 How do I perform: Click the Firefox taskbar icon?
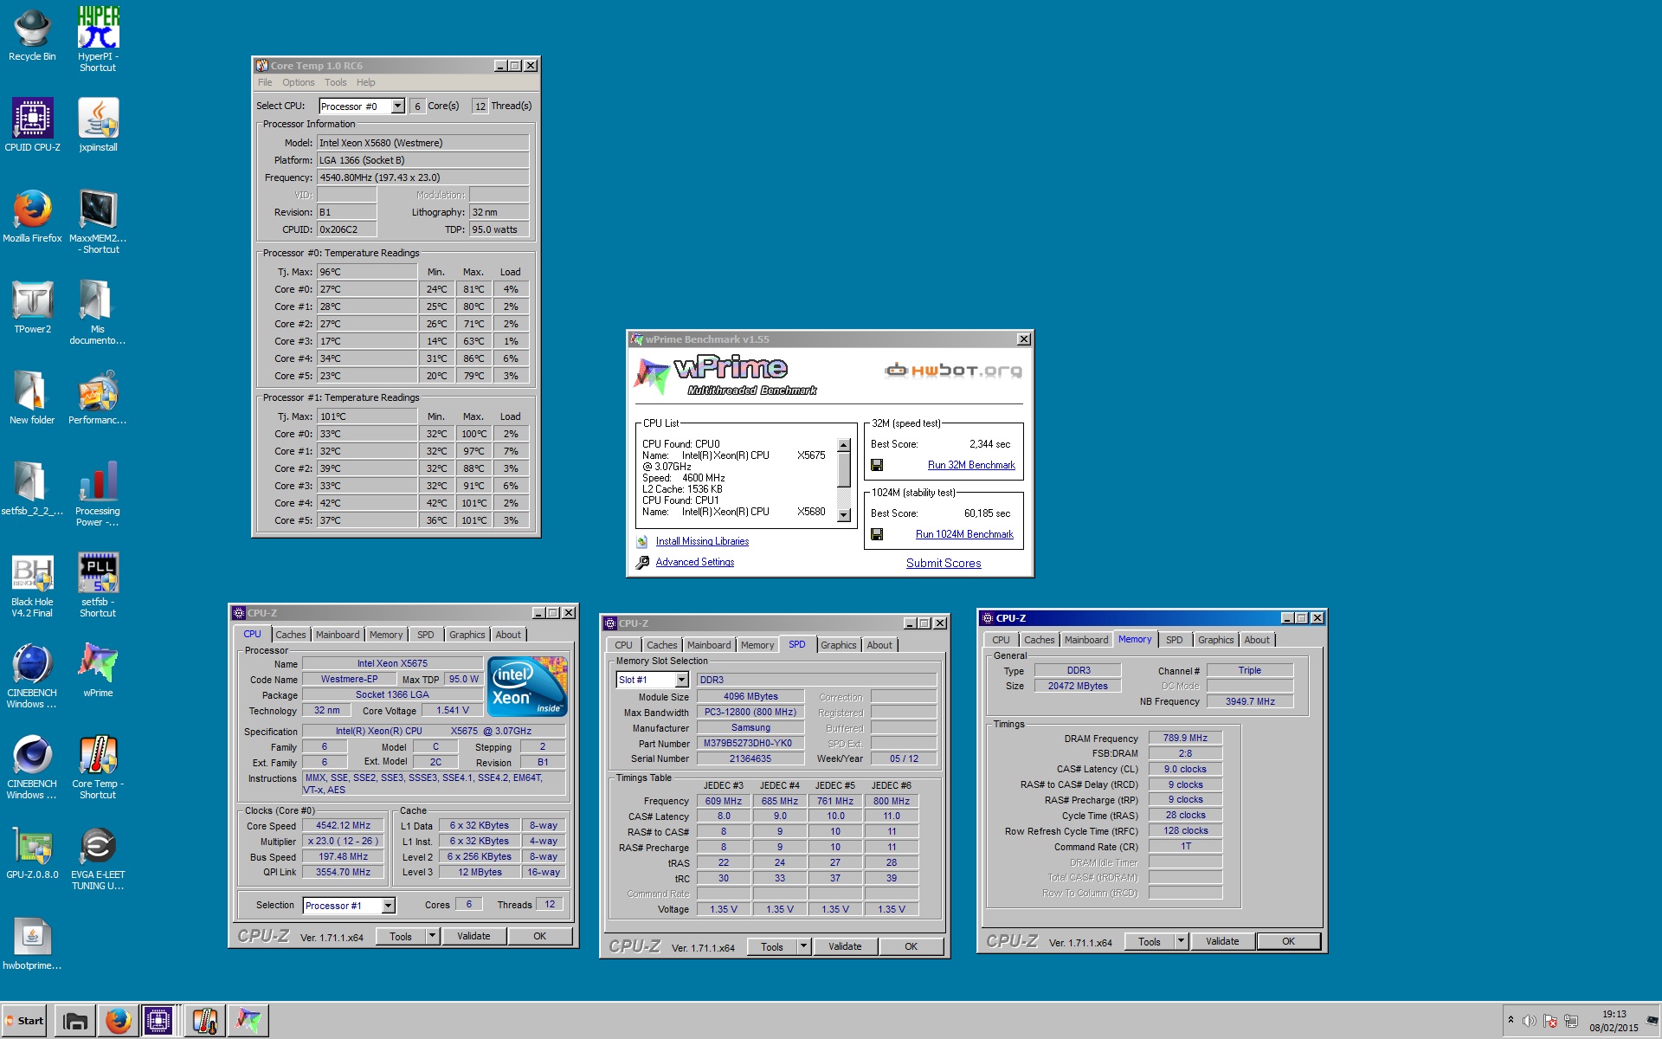(118, 1021)
